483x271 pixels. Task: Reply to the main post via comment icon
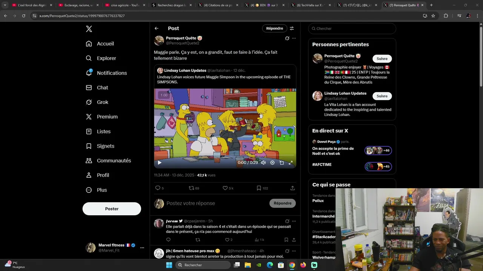coord(158,188)
